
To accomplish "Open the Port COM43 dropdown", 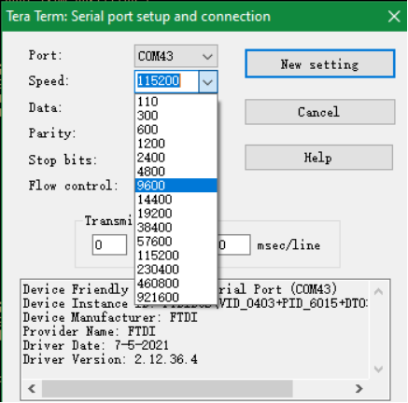I will coord(176,56).
